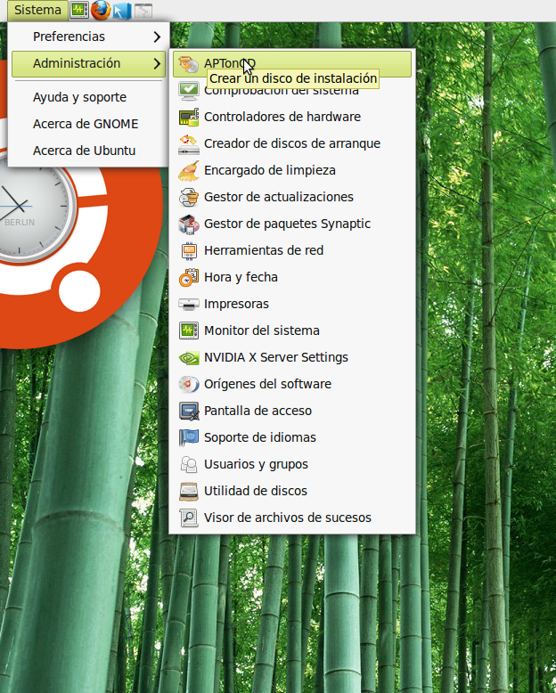556x693 pixels.
Task: Open Acerca de Ubuntu
Action: tap(84, 151)
